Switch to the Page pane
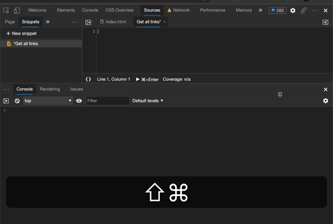The width and height of the screenshot is (333, 224). [10, 22]
